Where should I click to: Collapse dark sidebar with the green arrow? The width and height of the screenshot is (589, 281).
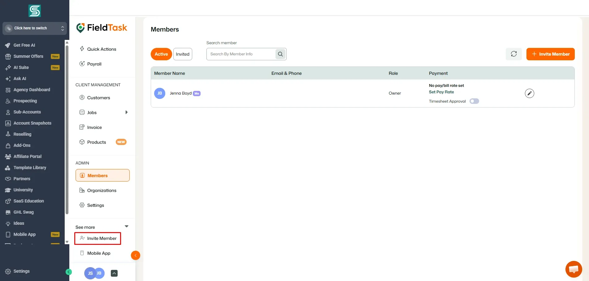[x=69, y=272]
